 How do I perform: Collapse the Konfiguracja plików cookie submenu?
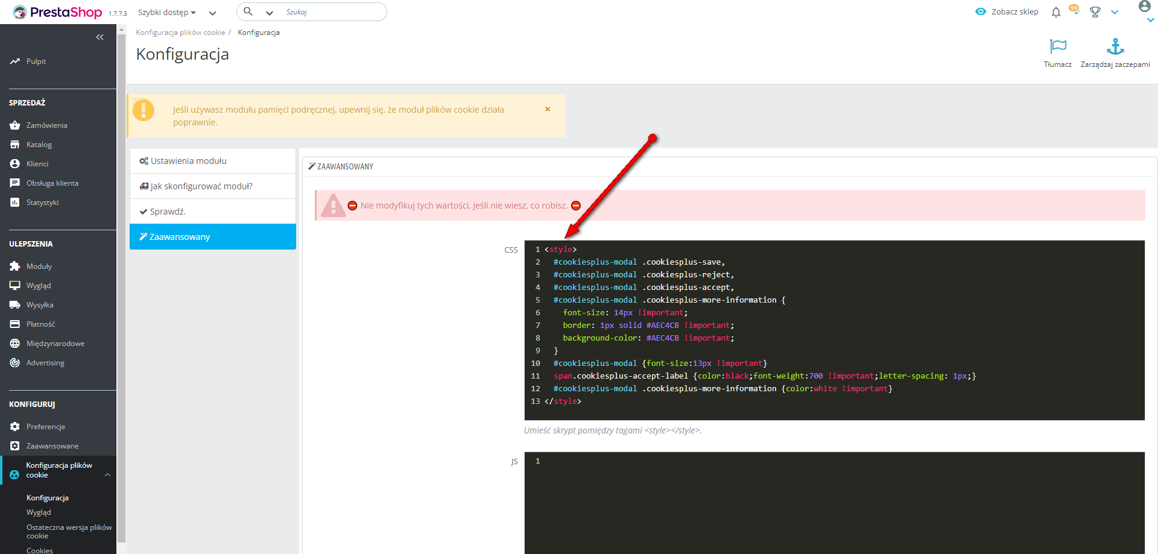107,475
